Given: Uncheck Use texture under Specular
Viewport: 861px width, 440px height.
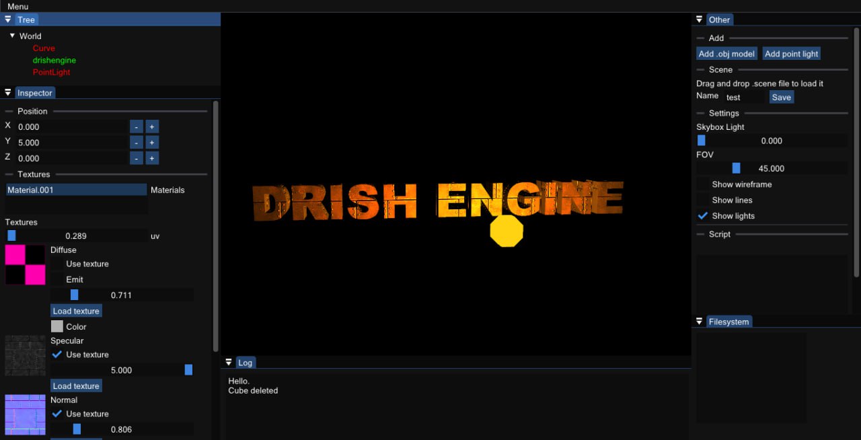Looking at the screenshot, I should click(x=56, y=355).
